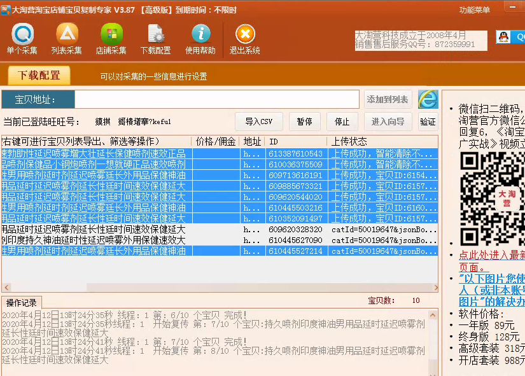525x376 pixels.
Task: Click the 一年版 89元 price text
Action: pyautogui.click(x=486, y=325)
